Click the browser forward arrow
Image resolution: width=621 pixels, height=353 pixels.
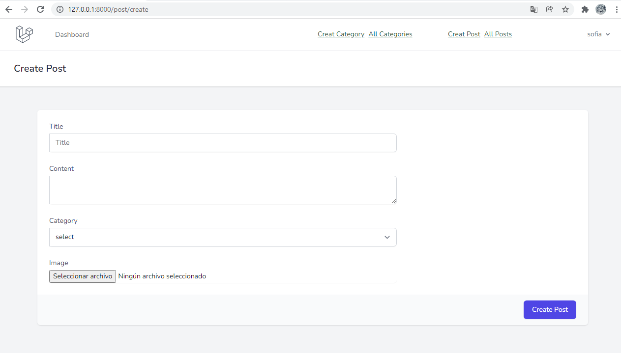25,9
